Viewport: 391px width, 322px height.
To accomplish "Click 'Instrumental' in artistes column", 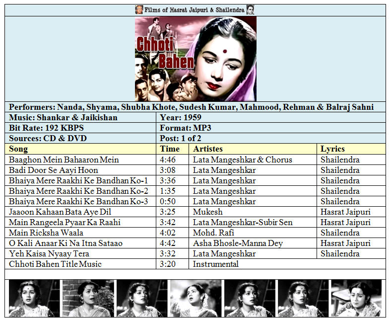I will 216,264.
